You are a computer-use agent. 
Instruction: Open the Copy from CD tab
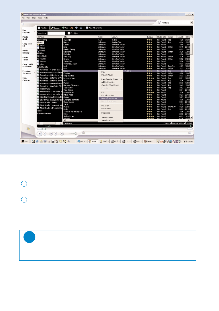point(27,45)
